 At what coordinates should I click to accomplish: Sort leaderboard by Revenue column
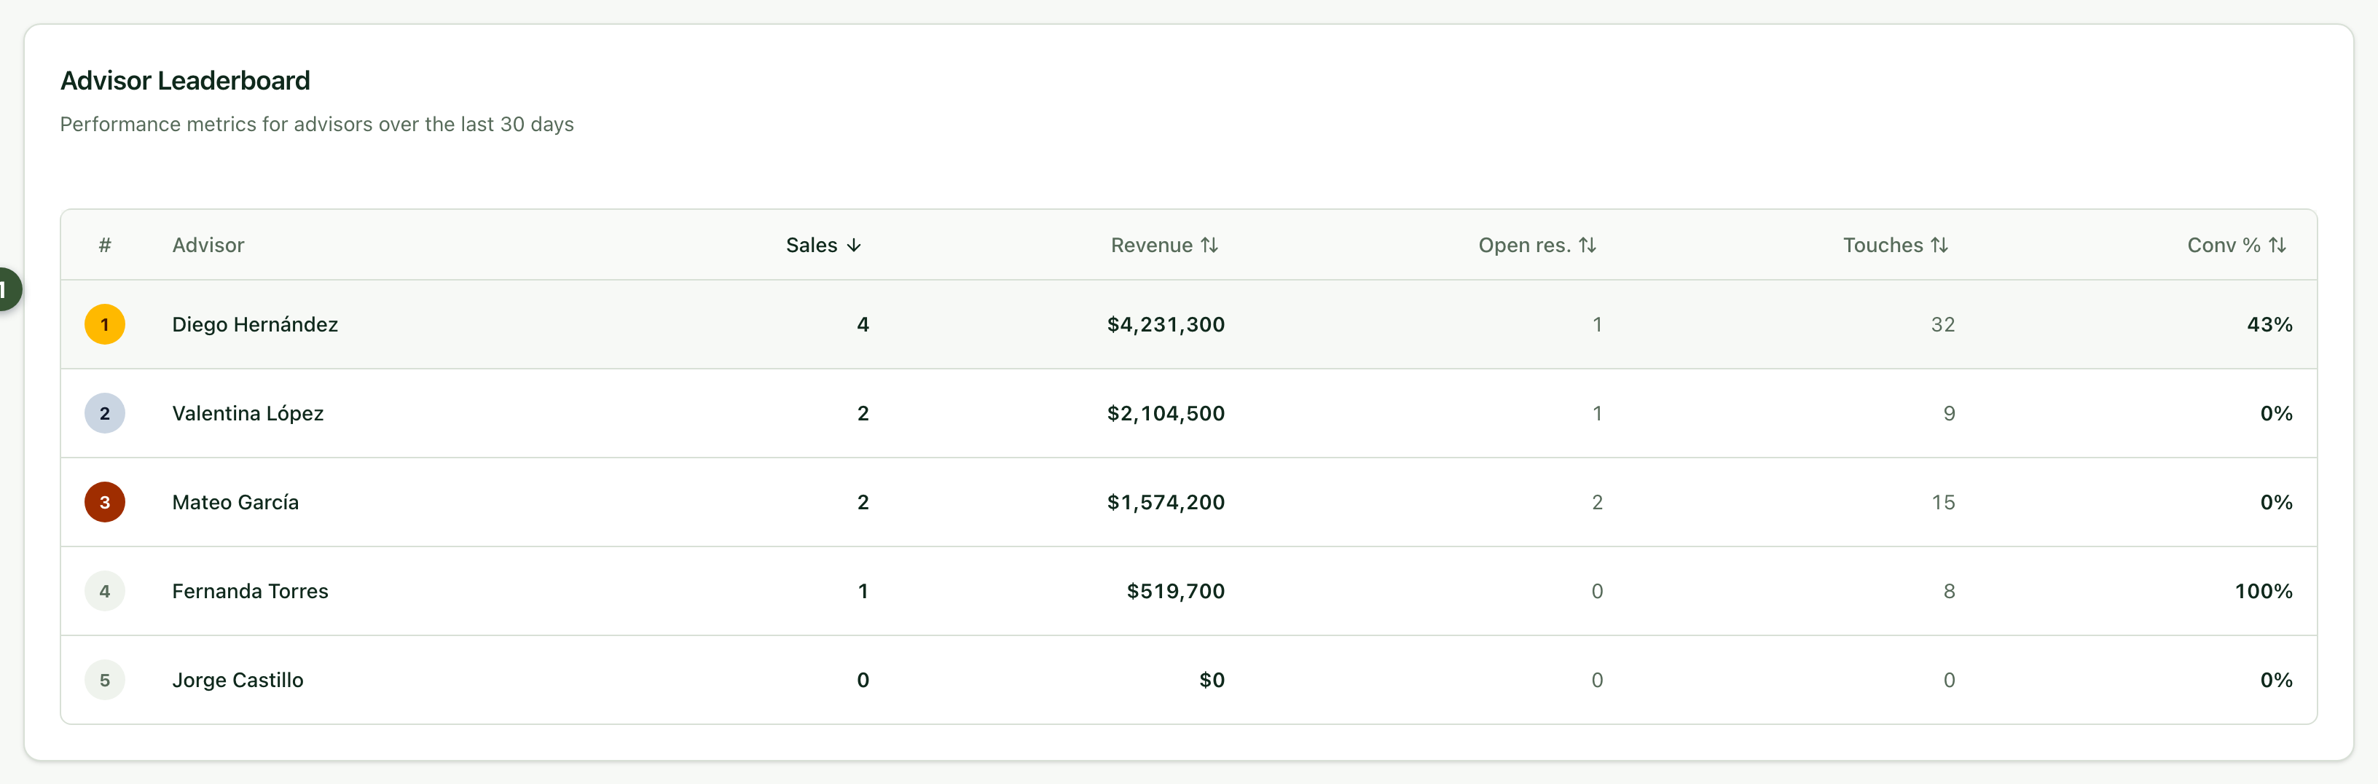1164,245
